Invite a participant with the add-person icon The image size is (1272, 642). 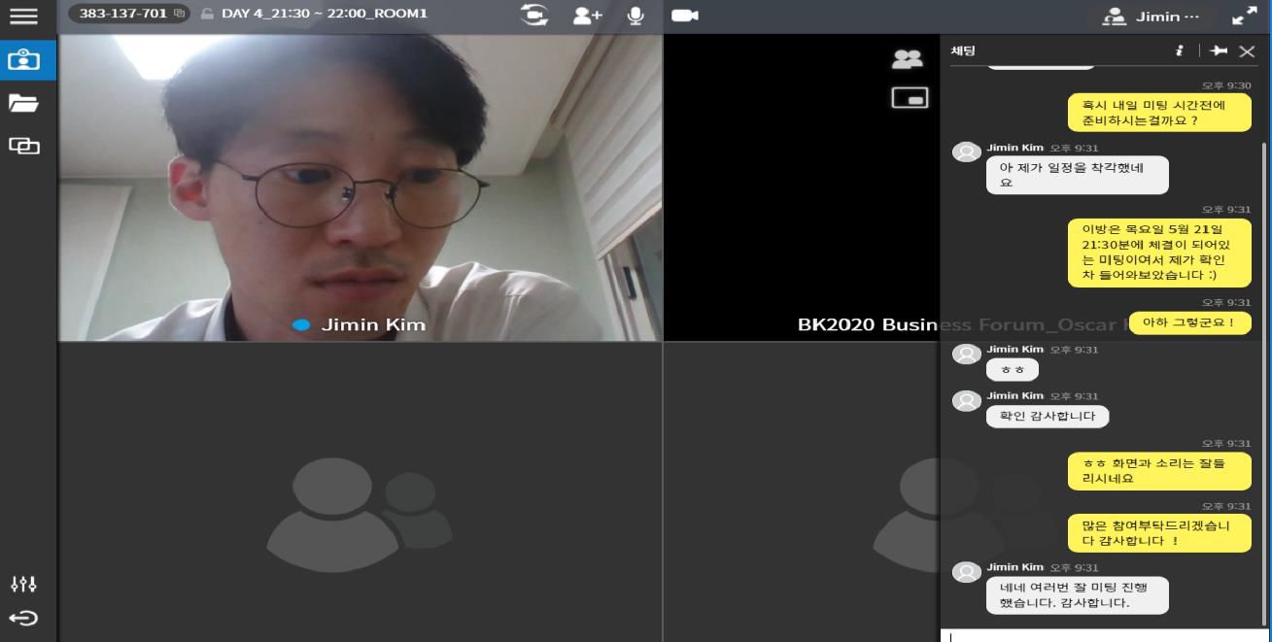tap(587, 16)
